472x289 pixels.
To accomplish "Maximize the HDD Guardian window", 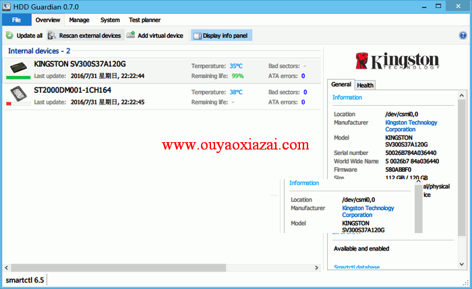I will pos(438,6).
